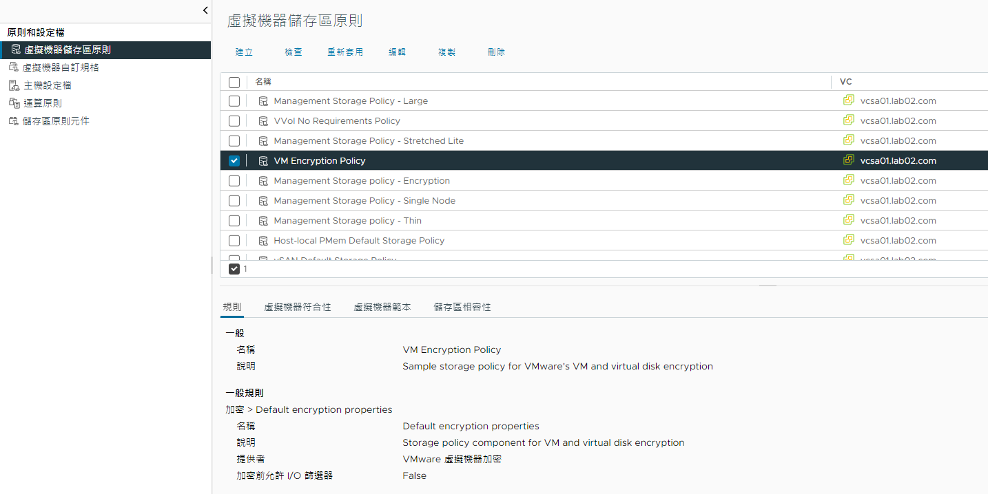Click the False value for 加密前允許 I/O 篩選器
Image resolution: width=988 pixels, height=494 pixels.
point(415,475)
